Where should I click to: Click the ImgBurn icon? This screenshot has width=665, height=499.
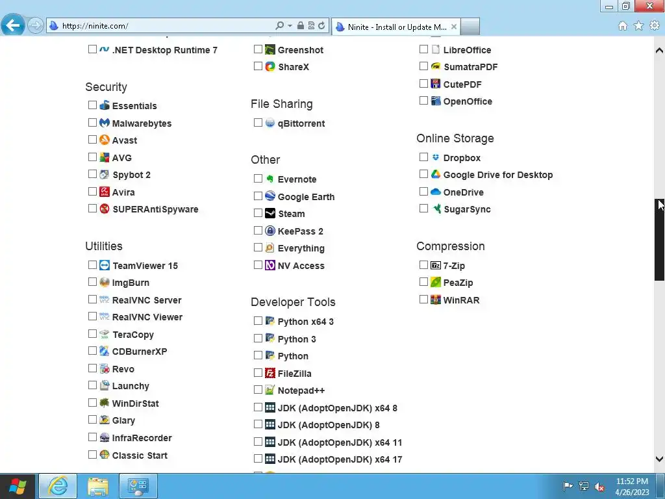(x=105, y=282)
